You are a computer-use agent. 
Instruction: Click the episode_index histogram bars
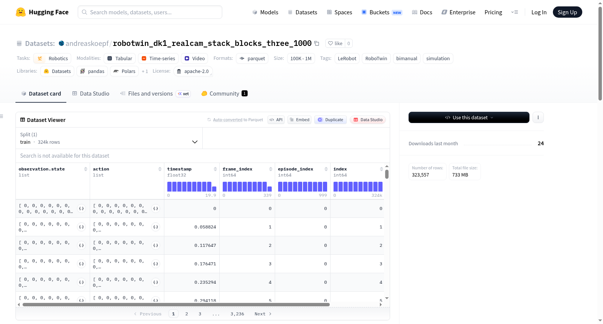tap(303, 187)
